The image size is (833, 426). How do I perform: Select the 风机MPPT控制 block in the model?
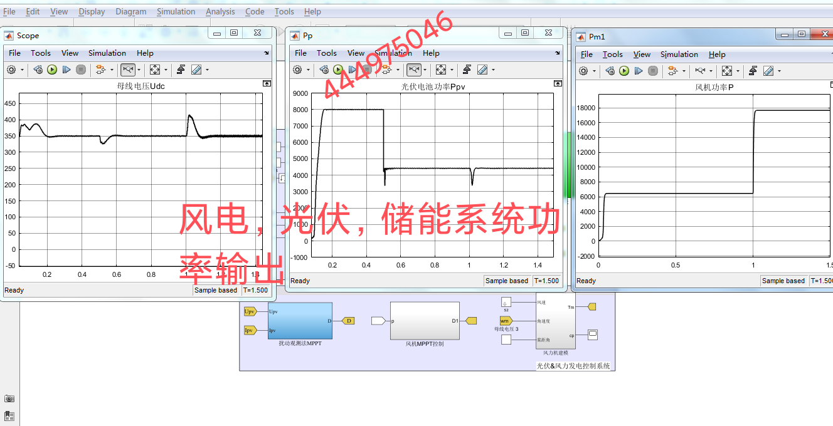coord(425,321)
